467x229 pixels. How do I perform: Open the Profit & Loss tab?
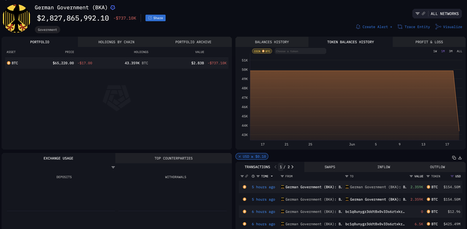point(430,42)
